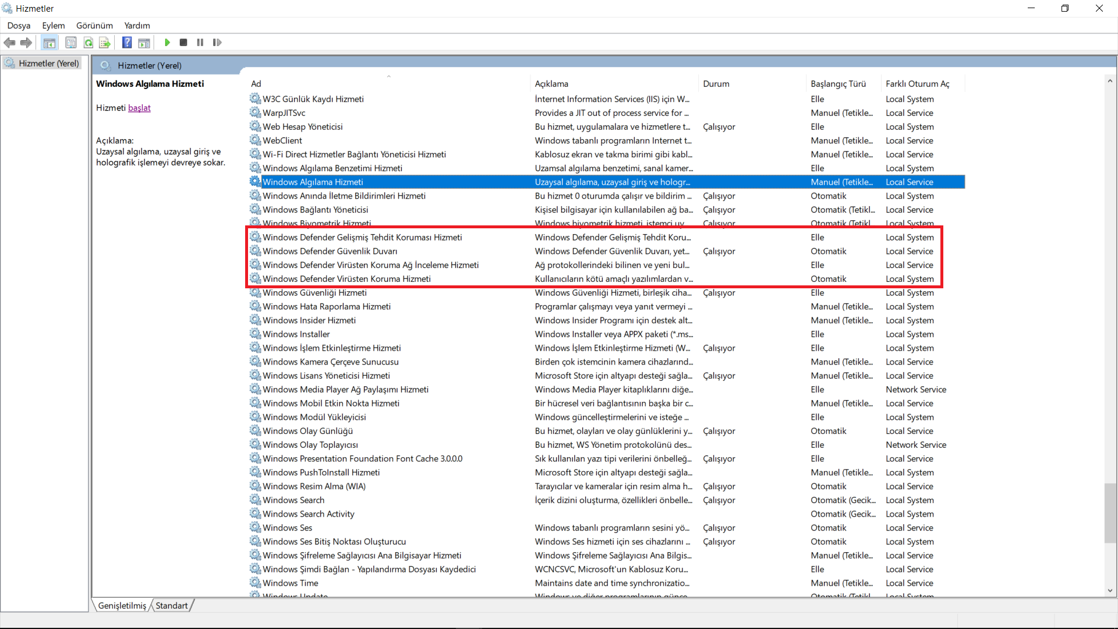Click the Stop Service square icon
This screenshot has width=1118, height=629.
pyautogui.click(x=183, y=43)
